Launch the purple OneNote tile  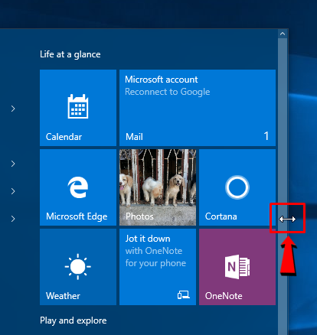(237, 267)
